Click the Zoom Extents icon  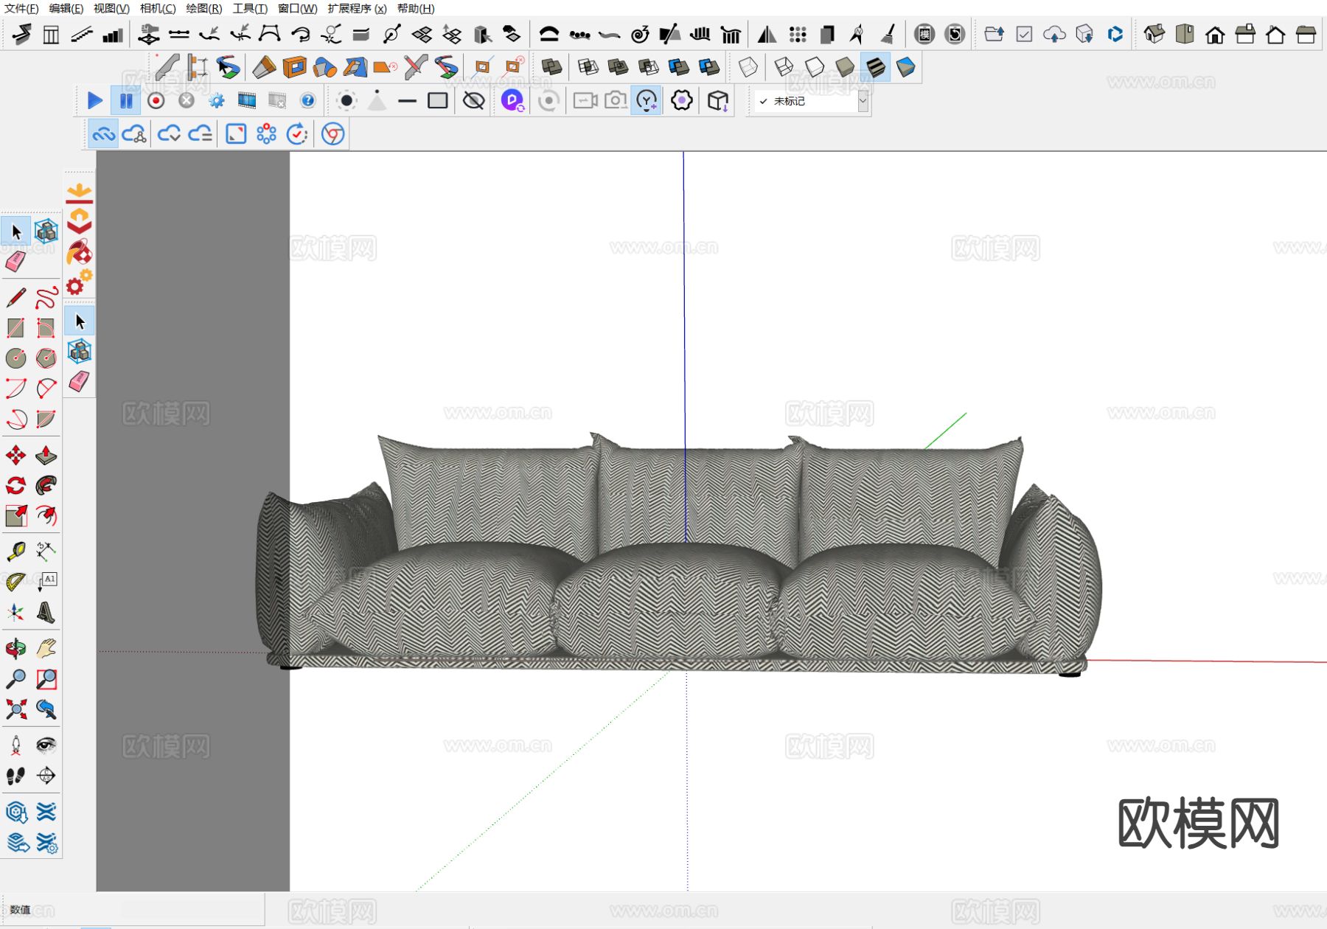[x=15, y=709]
